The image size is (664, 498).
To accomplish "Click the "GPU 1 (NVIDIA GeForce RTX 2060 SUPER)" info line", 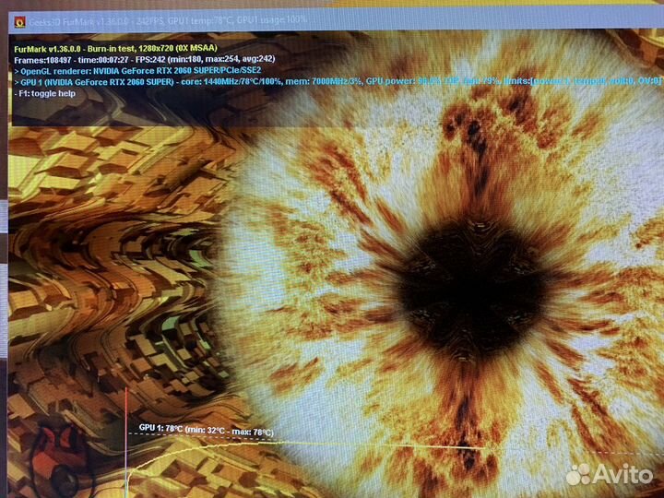I will point(338,81).
